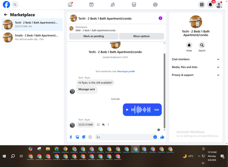The width and height of the screenshot is (228, 167).
Task: Open Friends tab icon
Action: tap(113, 5)
